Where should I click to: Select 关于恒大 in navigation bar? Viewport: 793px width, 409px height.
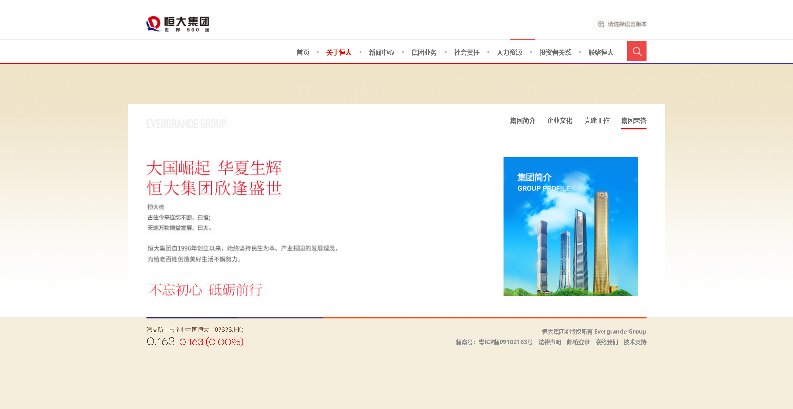tap(339, 52)
